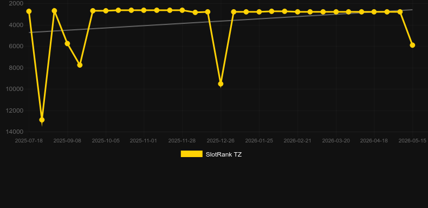Click the 2026-01-25 x-axis date label
The image size is (428, 208).
259,141
